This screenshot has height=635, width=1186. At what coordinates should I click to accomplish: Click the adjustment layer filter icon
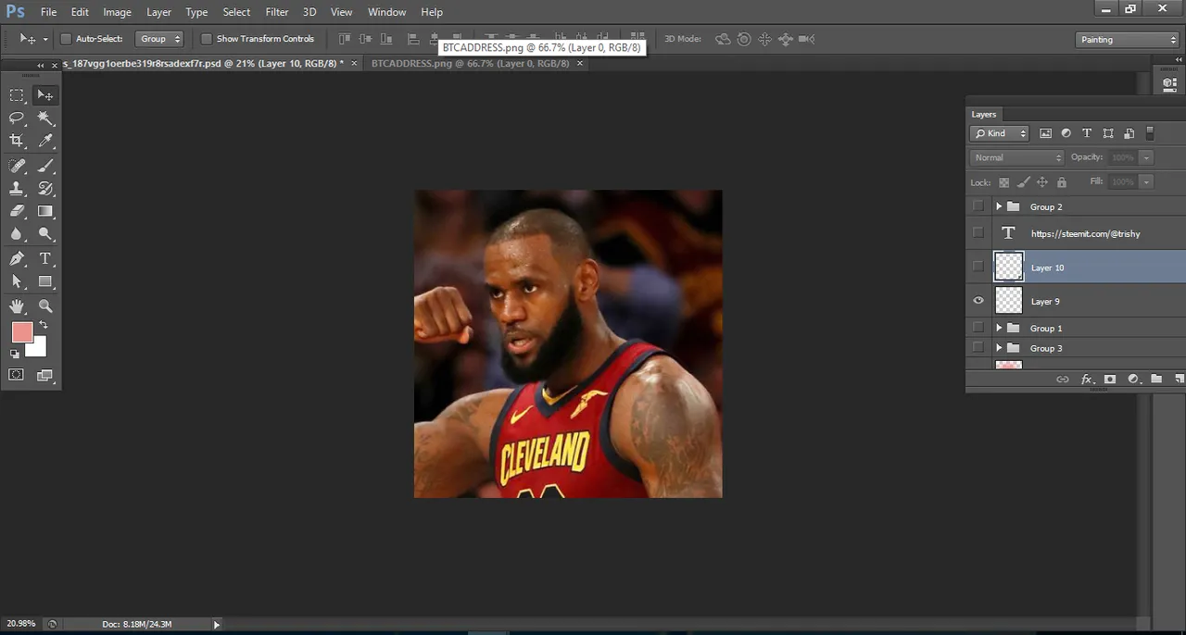click(x=1066, y=133)
